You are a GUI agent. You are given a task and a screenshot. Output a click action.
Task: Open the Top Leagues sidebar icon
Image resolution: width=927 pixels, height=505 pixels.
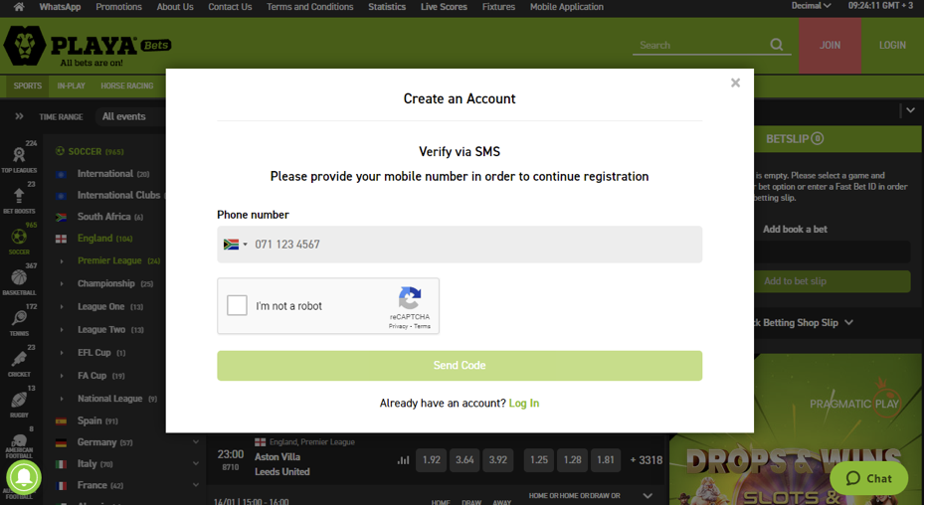point(19,159)
